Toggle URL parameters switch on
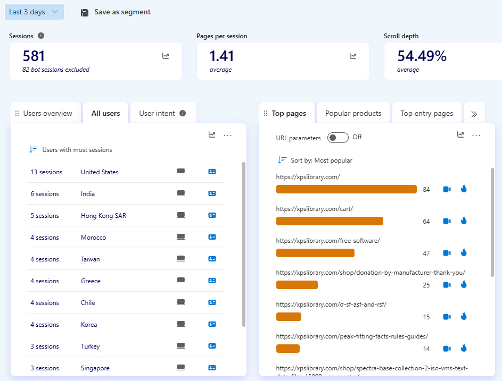 pos(338,138)
